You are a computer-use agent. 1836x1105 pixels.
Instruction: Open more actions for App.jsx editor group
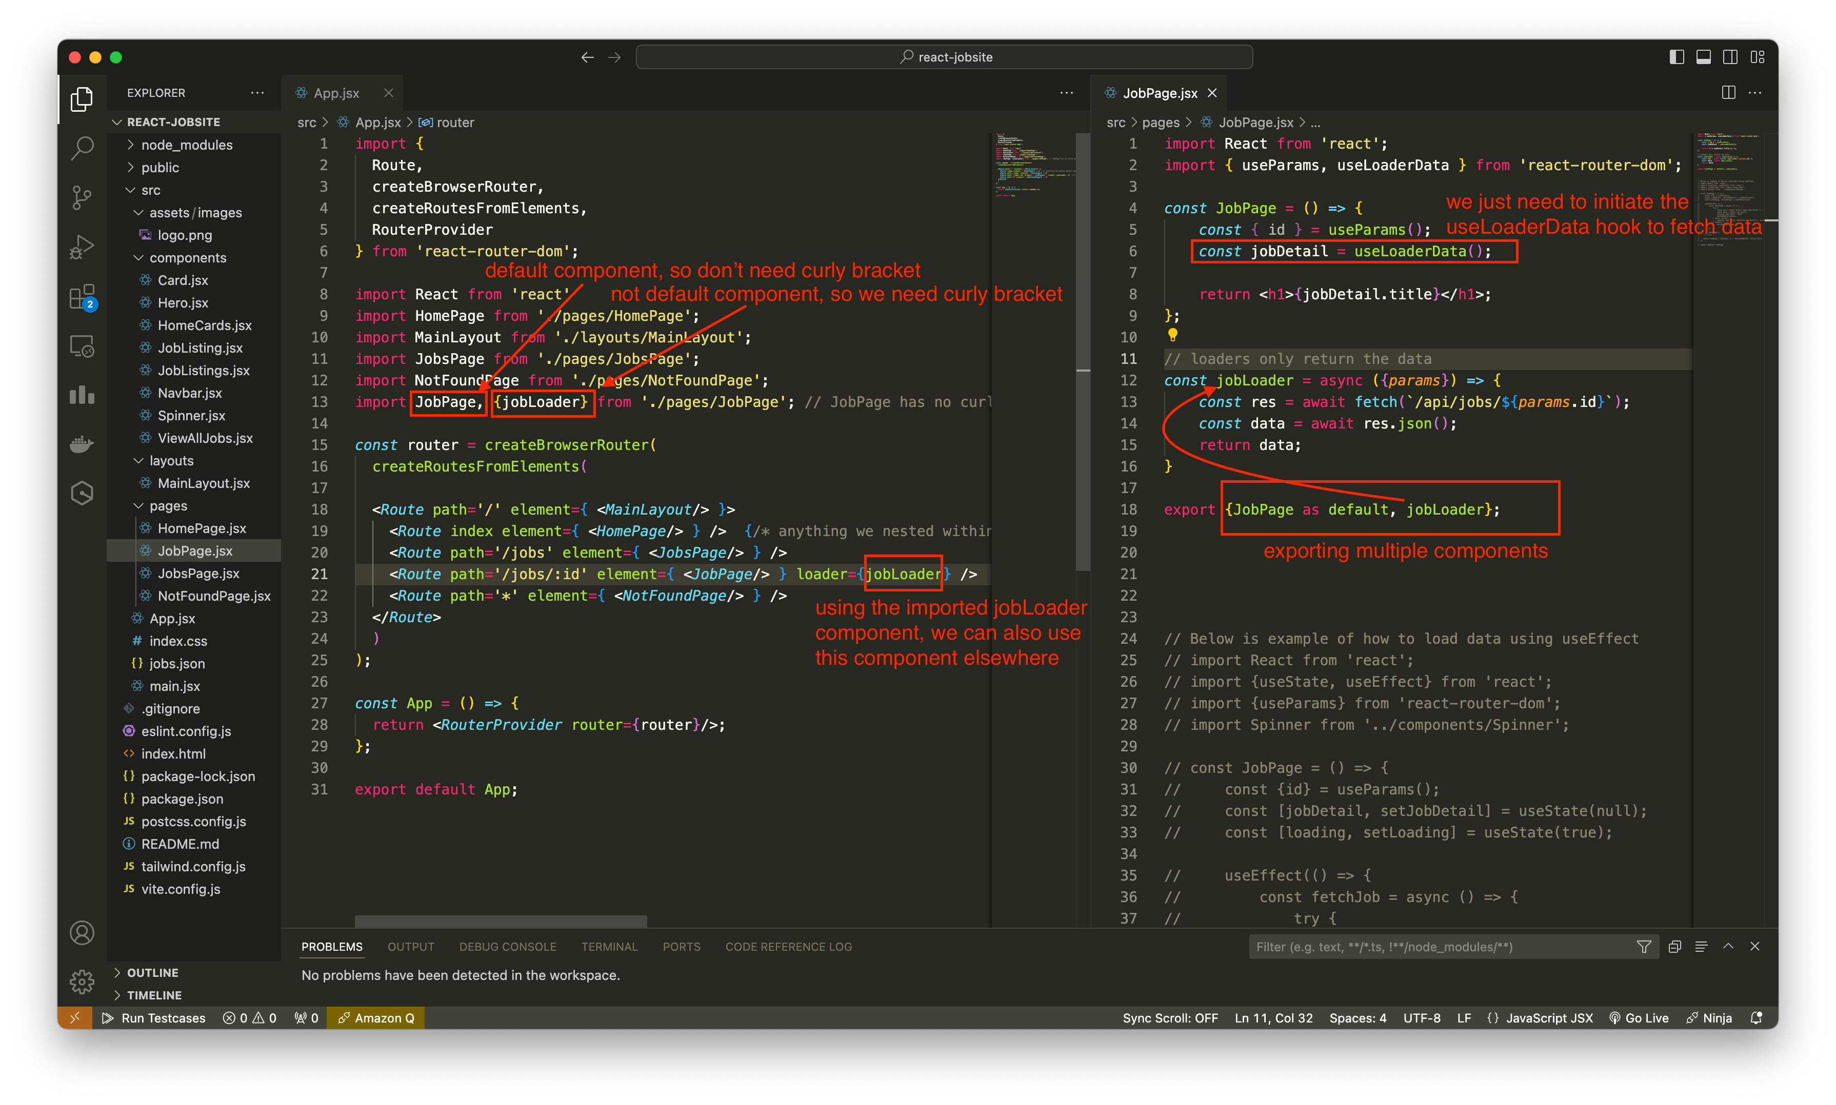[x=1066, y=92]
